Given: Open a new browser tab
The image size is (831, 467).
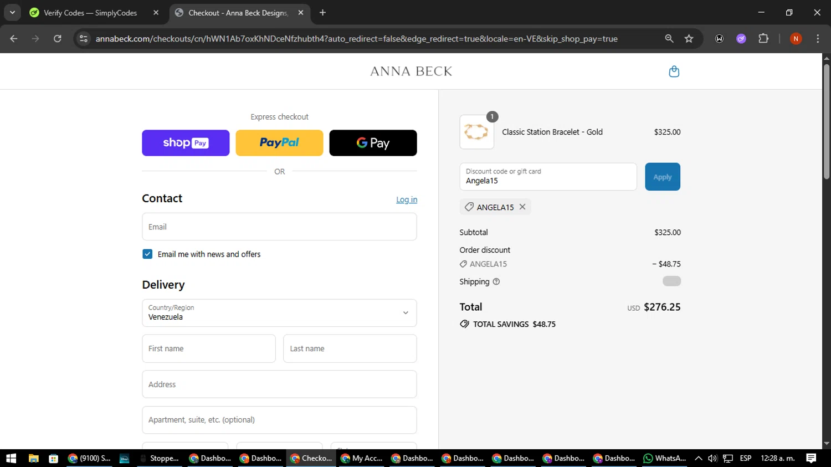Looking at the screenshot, I should tap(323, 13).
